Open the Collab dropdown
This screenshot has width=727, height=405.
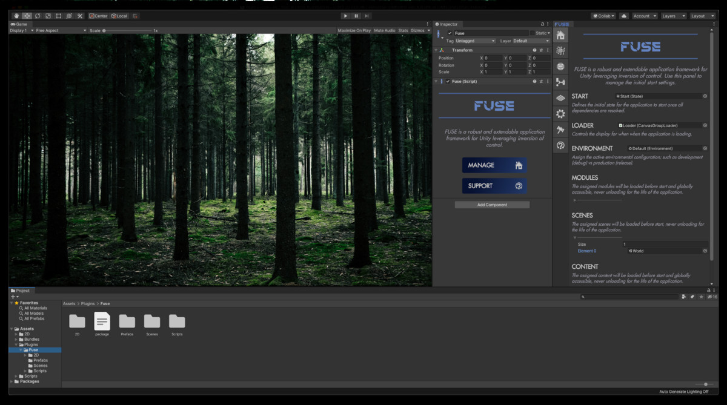click(603, 16)
